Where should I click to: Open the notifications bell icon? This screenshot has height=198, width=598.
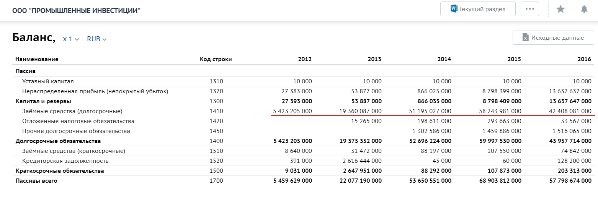click(584, 9)
